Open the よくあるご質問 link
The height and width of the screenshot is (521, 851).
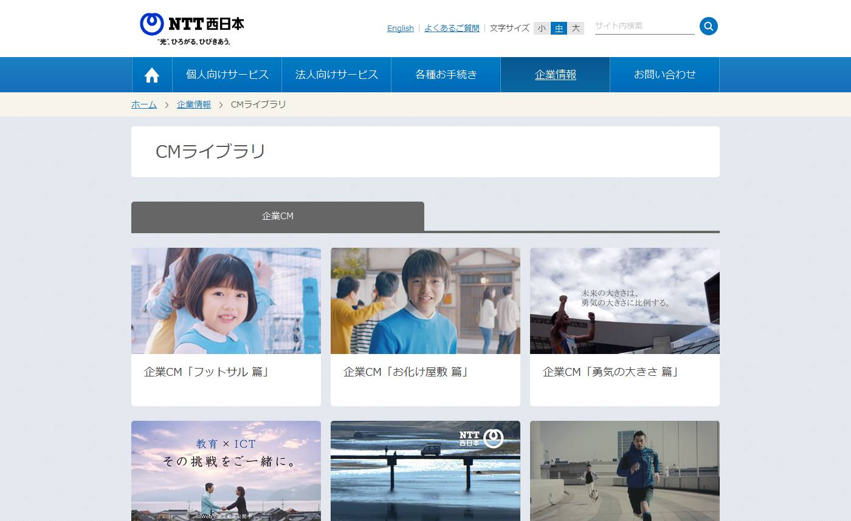(x=452, y=29)
